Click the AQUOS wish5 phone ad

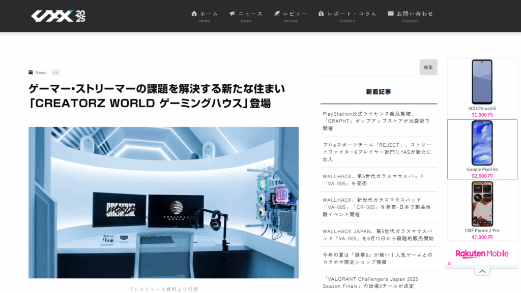tap(482, 88)
